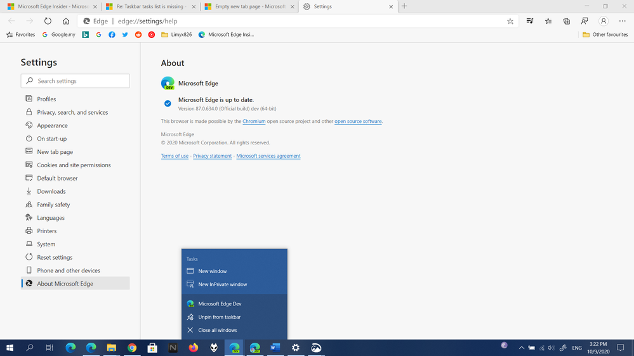Open Limyx826 favorites folder

[176, 35]
